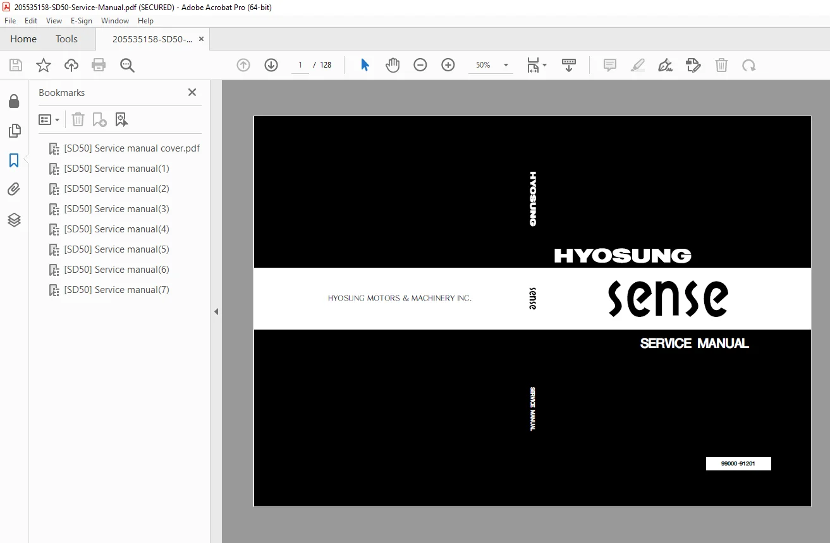Viewport: 830px width, 543px height.
Task: Open the Help menu
Action: (x=146, y=21)
